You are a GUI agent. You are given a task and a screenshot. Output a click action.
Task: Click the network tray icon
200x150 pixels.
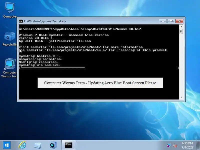tap(168, 145)
